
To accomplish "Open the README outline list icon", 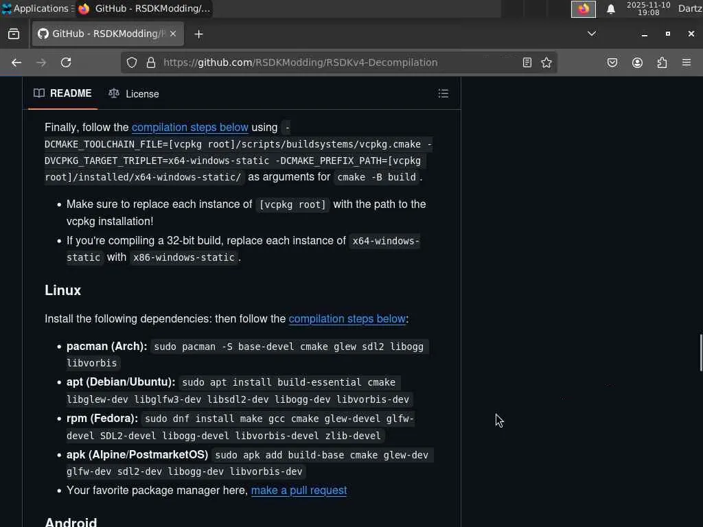I will click(443, 93).
